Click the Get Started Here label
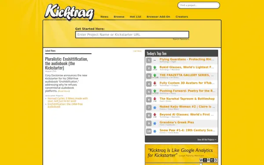 tap(90, 29)
